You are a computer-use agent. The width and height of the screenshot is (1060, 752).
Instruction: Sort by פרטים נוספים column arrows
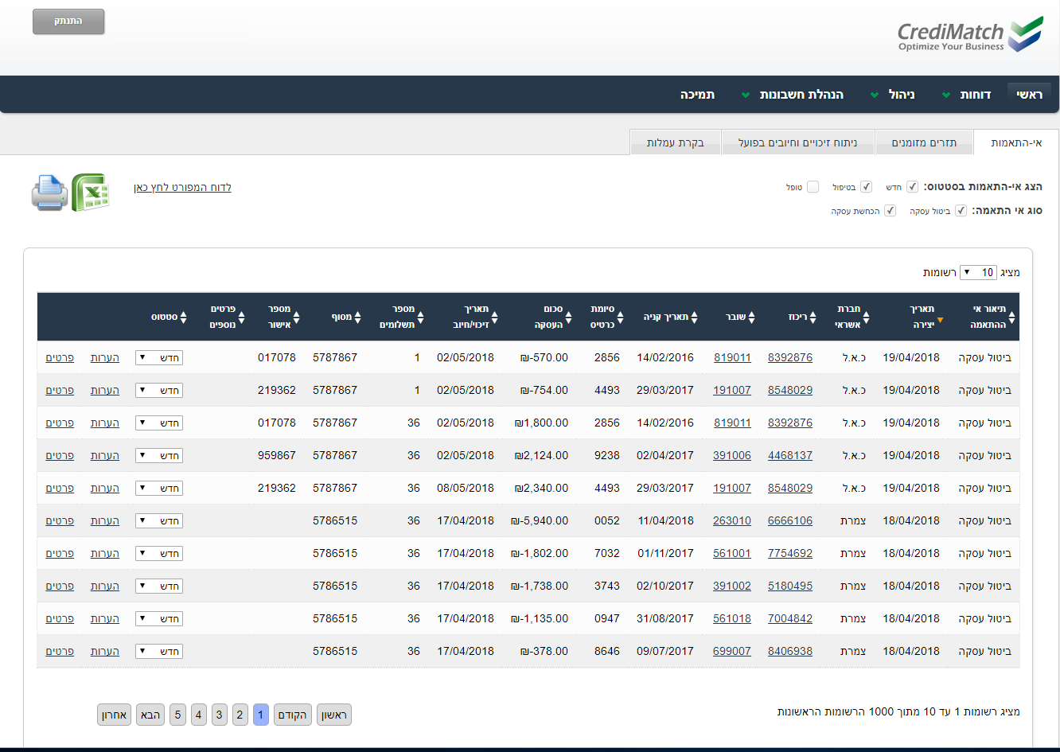(x=241, y=317)
